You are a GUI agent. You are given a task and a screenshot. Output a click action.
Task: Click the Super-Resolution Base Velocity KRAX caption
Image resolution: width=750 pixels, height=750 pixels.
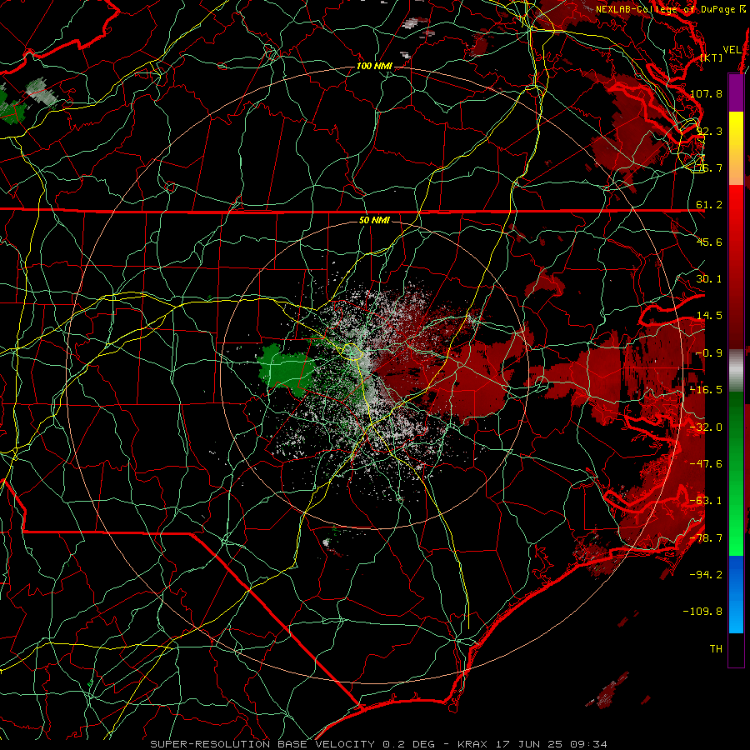tap(379, 744)
